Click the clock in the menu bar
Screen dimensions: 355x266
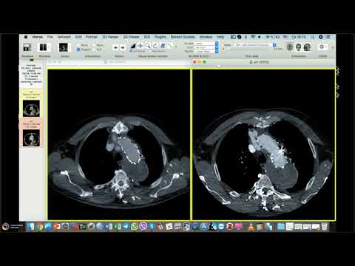[299, 37]
